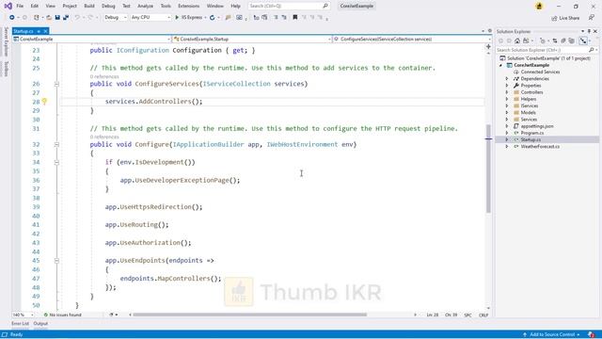Click Add to Source Control in status bar
602x339 pixels.
(x=552, y=334)
